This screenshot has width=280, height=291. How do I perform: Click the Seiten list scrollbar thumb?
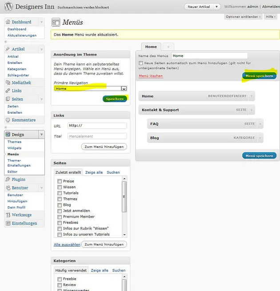tap(124, 197)
